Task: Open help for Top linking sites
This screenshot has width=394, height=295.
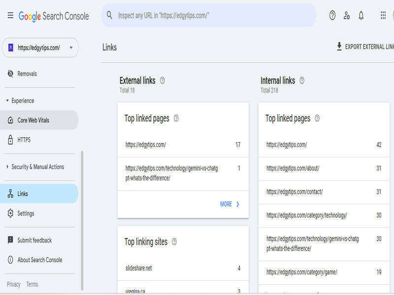Action: [x=174, y=242]
